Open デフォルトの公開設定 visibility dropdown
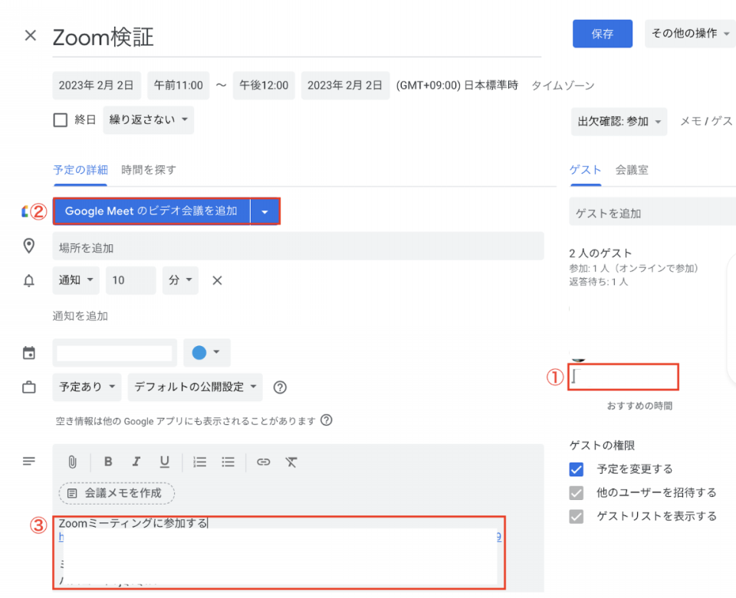736x598 pixels. (195, 387)
